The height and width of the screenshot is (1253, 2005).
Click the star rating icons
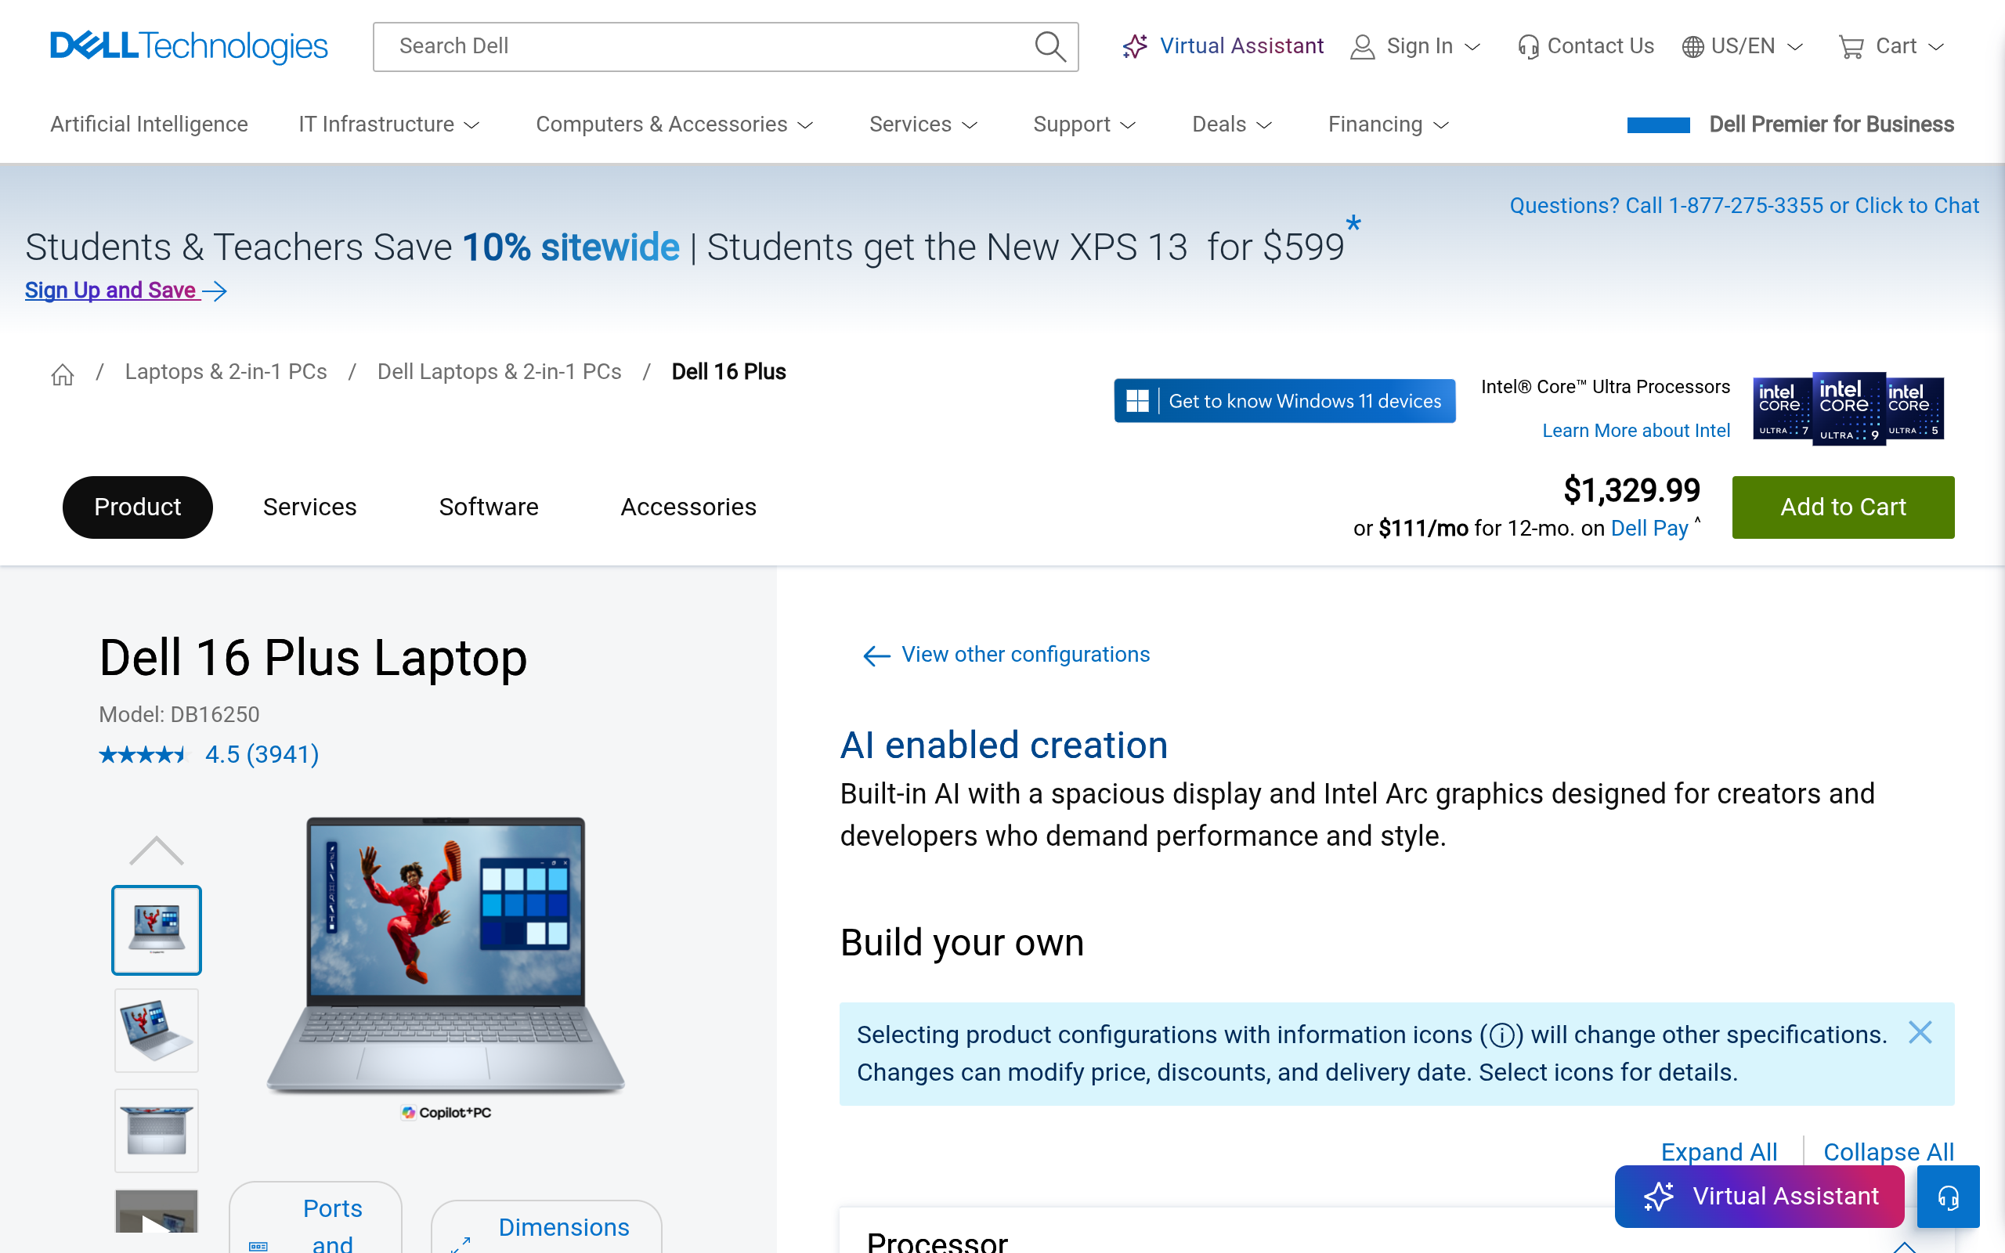pyautogui.click(x=144, y=754)
